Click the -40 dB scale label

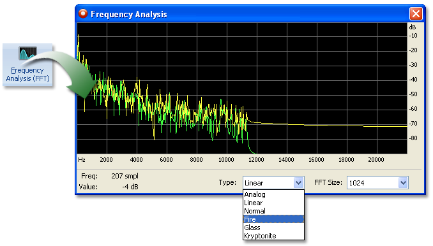pos(413,80)
